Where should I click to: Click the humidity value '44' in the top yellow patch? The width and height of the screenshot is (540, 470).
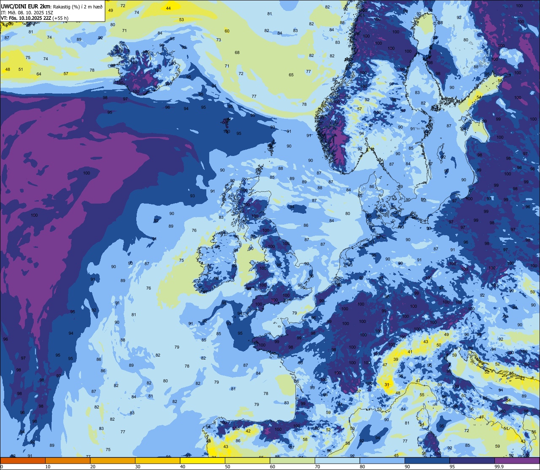[x=168, y=8]
